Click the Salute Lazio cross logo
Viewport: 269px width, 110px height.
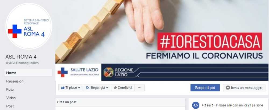[63, 72]
